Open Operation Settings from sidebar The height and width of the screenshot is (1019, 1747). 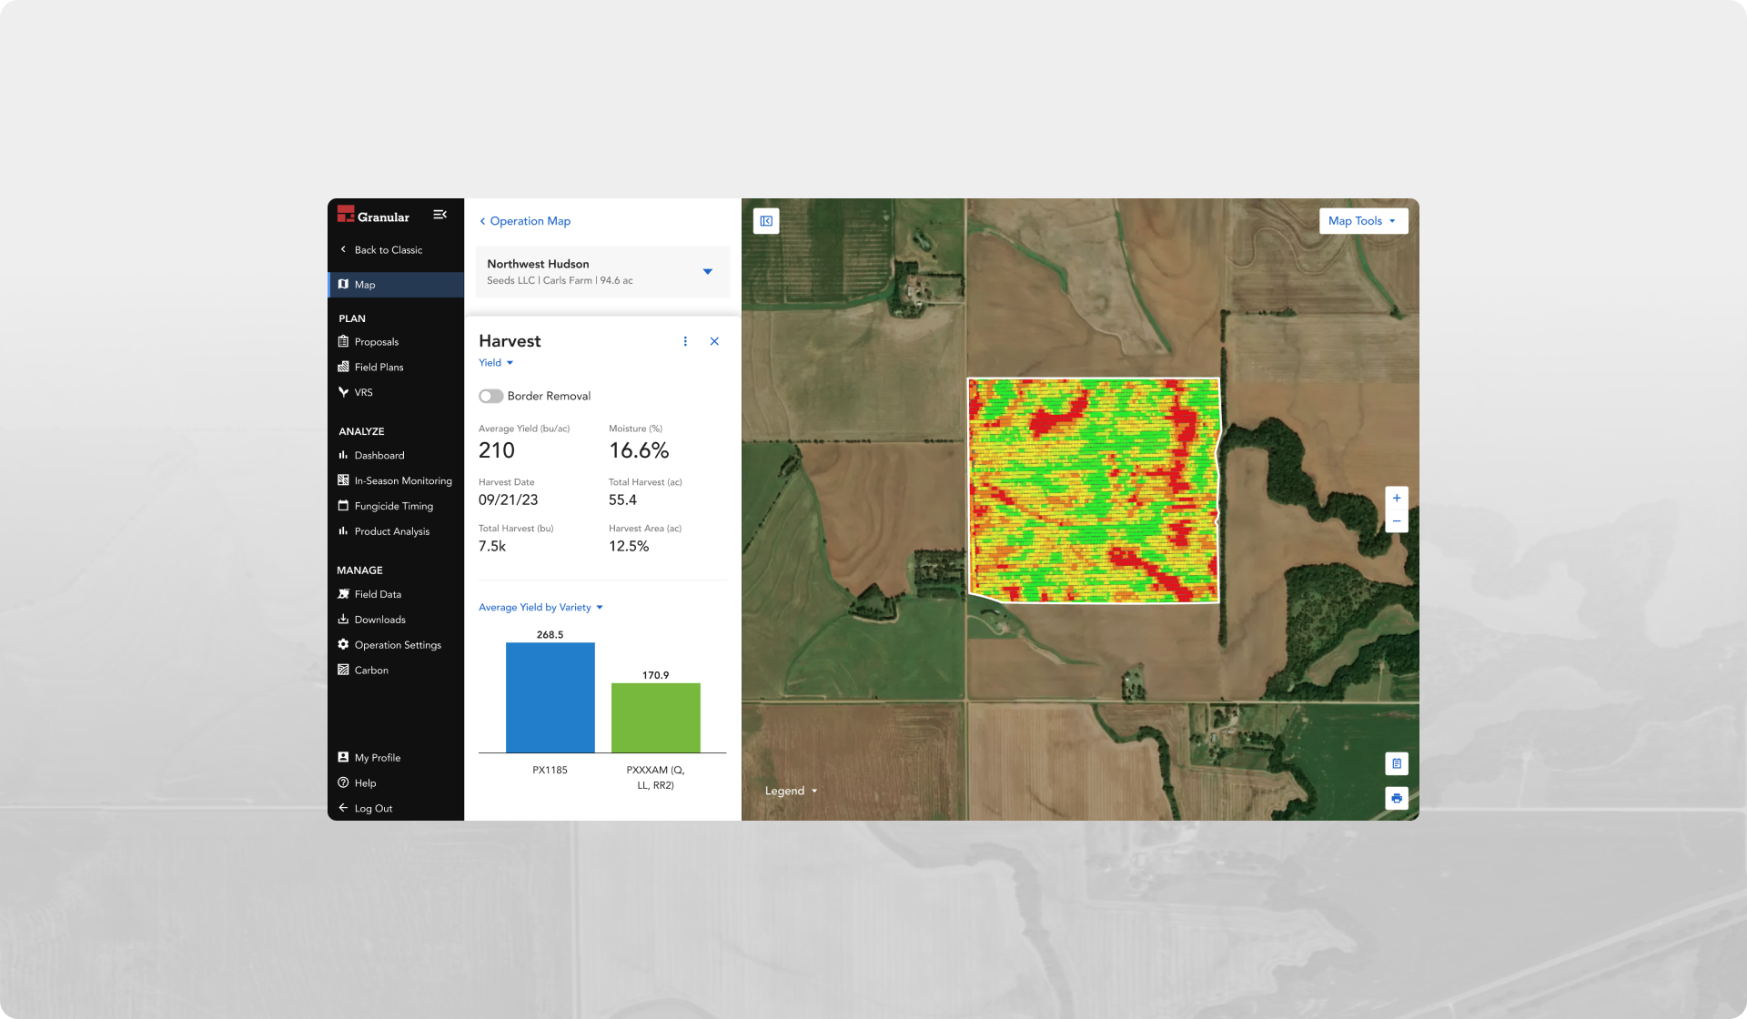(397, 645)
